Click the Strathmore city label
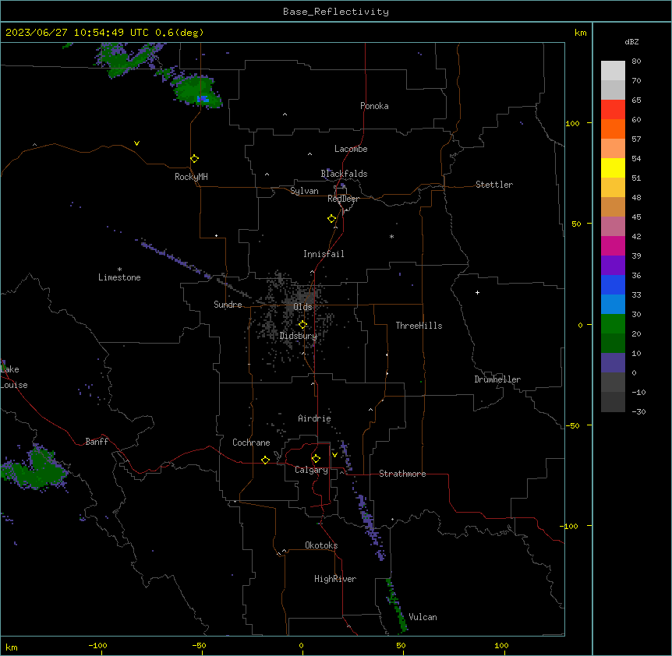The width and height of the screenshot is (672, 656). (x=402, y=474)
